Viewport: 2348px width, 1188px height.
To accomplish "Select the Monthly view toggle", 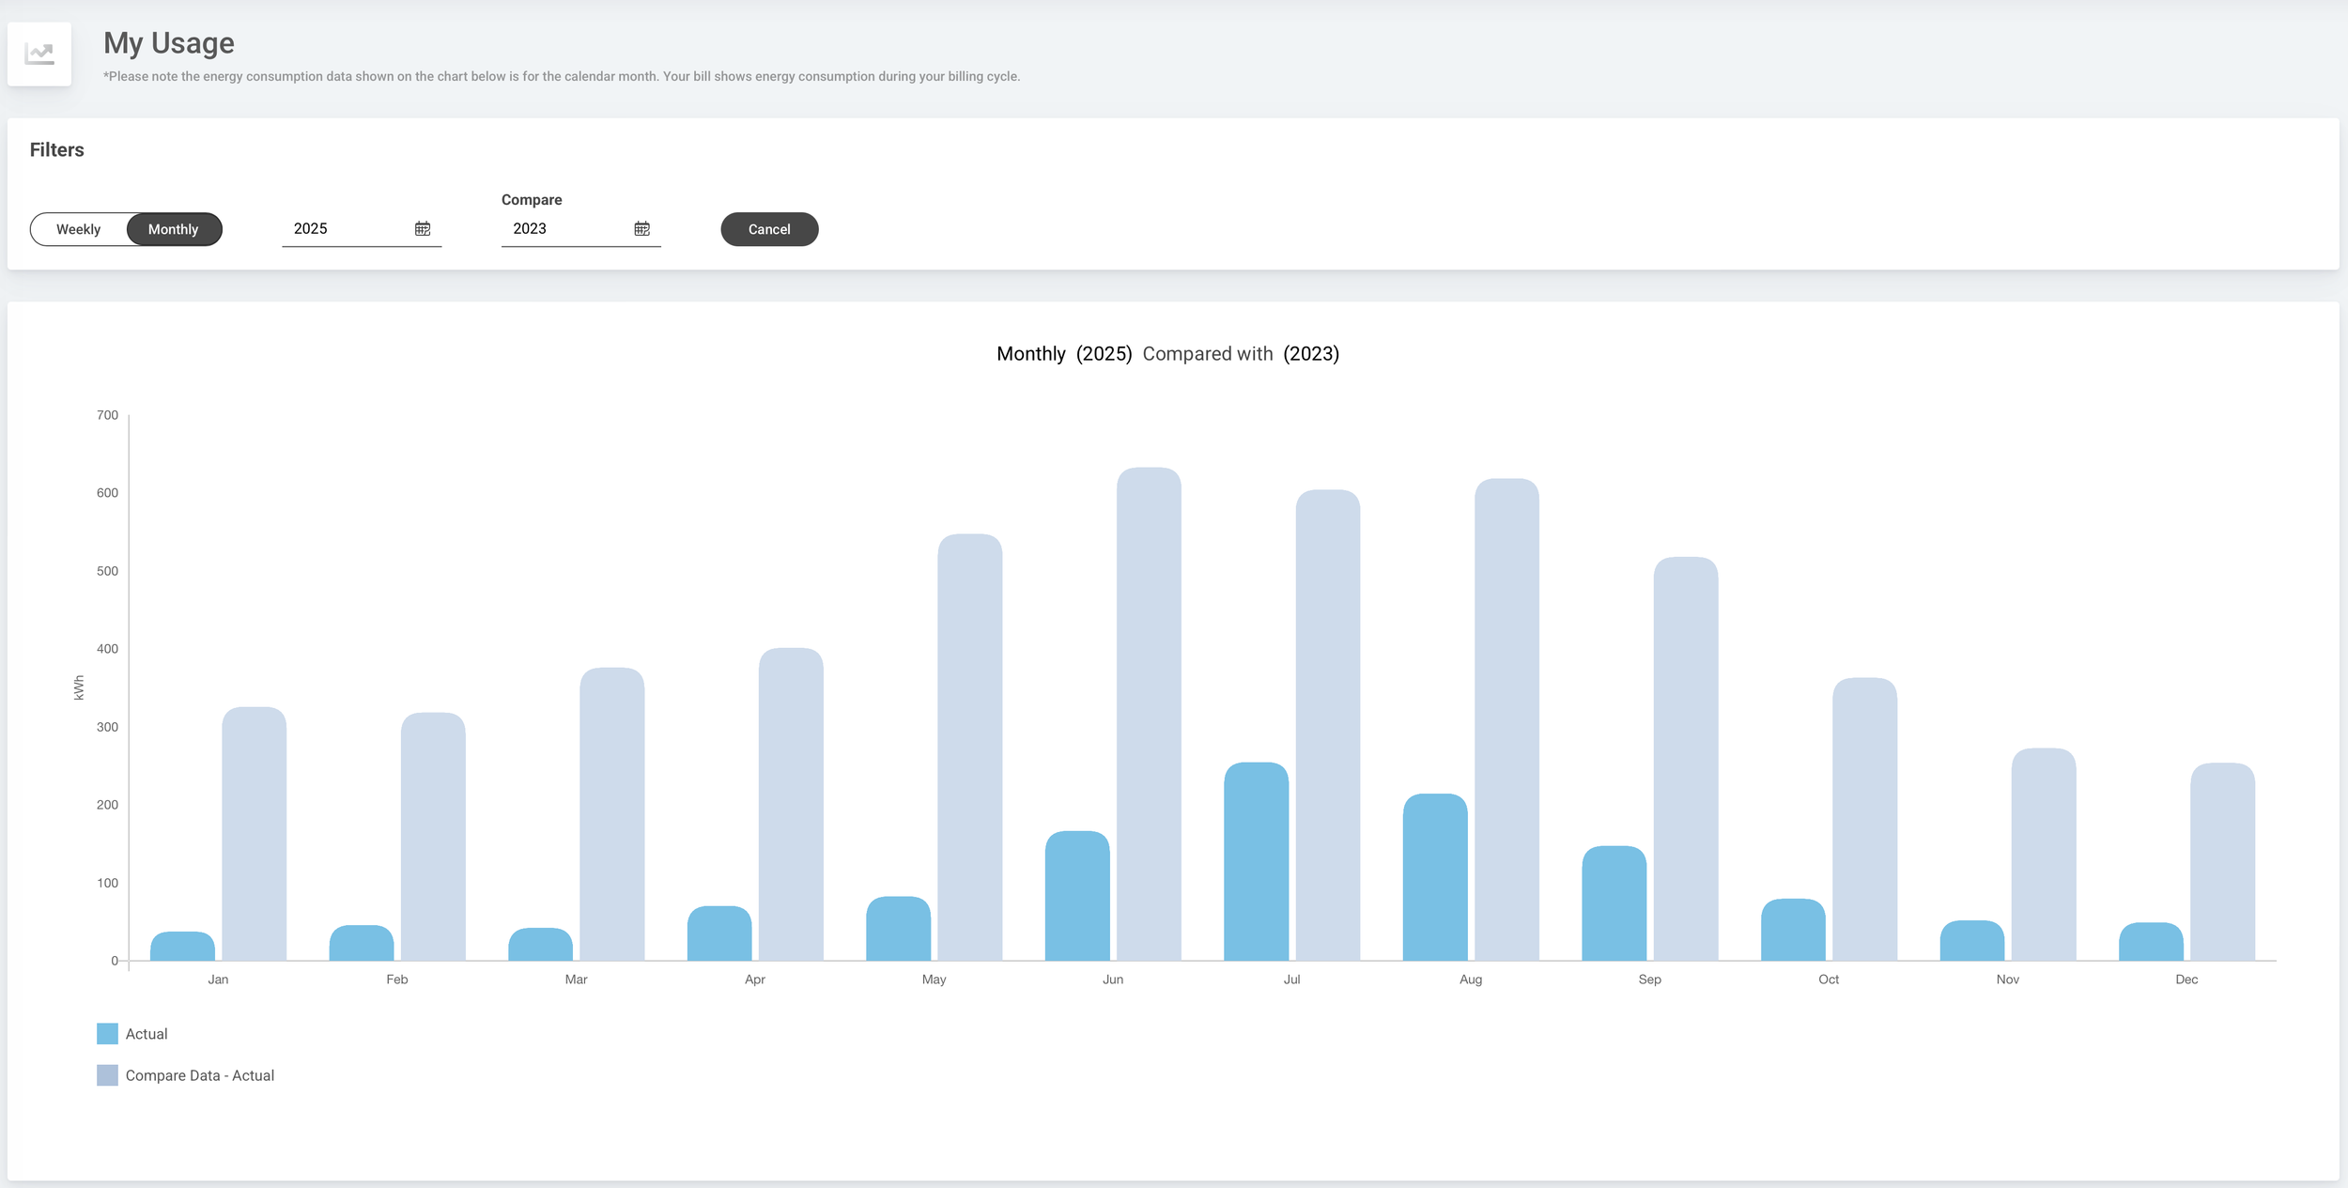I will pos(174,229).
